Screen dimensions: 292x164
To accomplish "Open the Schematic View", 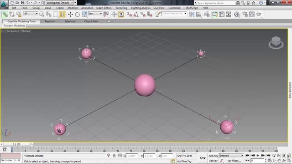I will pos(229,14).
